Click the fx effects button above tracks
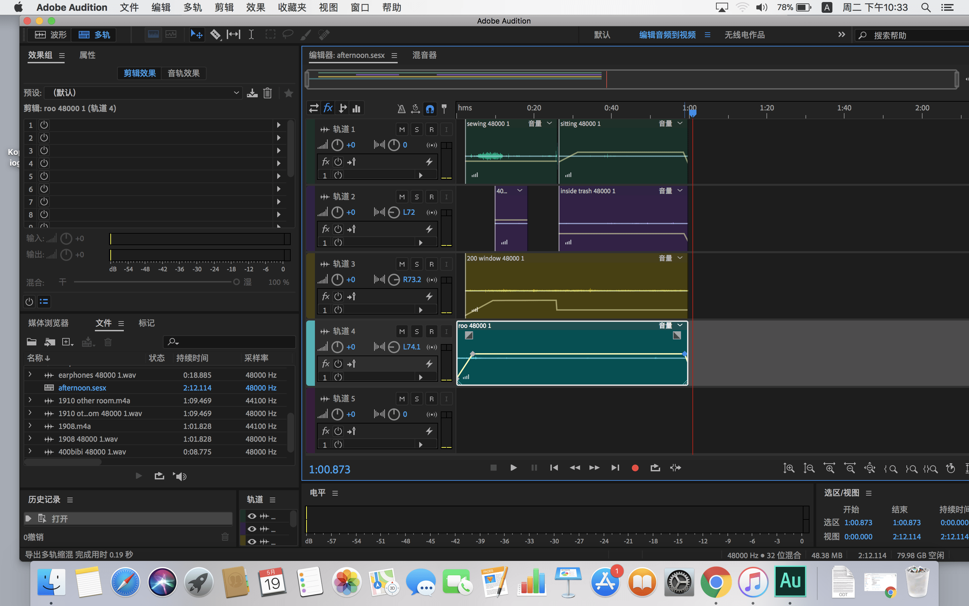The width and height of the screenshot is (969, 606). coord(328,108)
